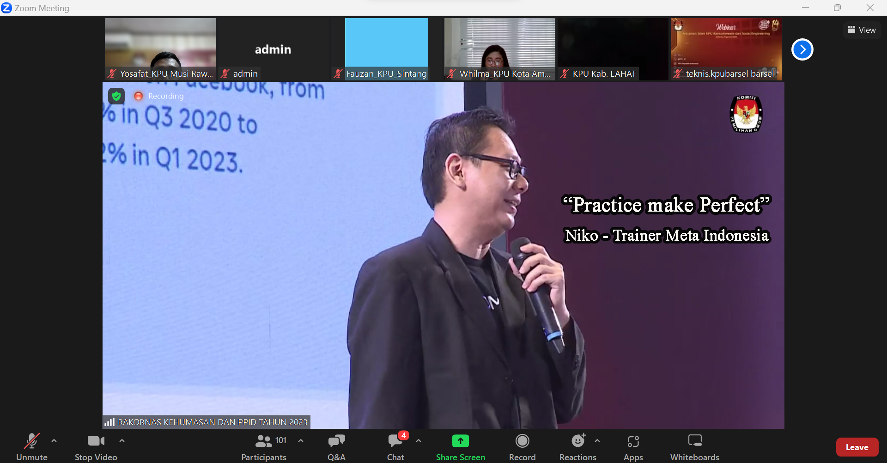This screenshot has width=887, height=463.
Task: Open the Q&A panel
Action: pyautogui.click(x=336, y=446)
